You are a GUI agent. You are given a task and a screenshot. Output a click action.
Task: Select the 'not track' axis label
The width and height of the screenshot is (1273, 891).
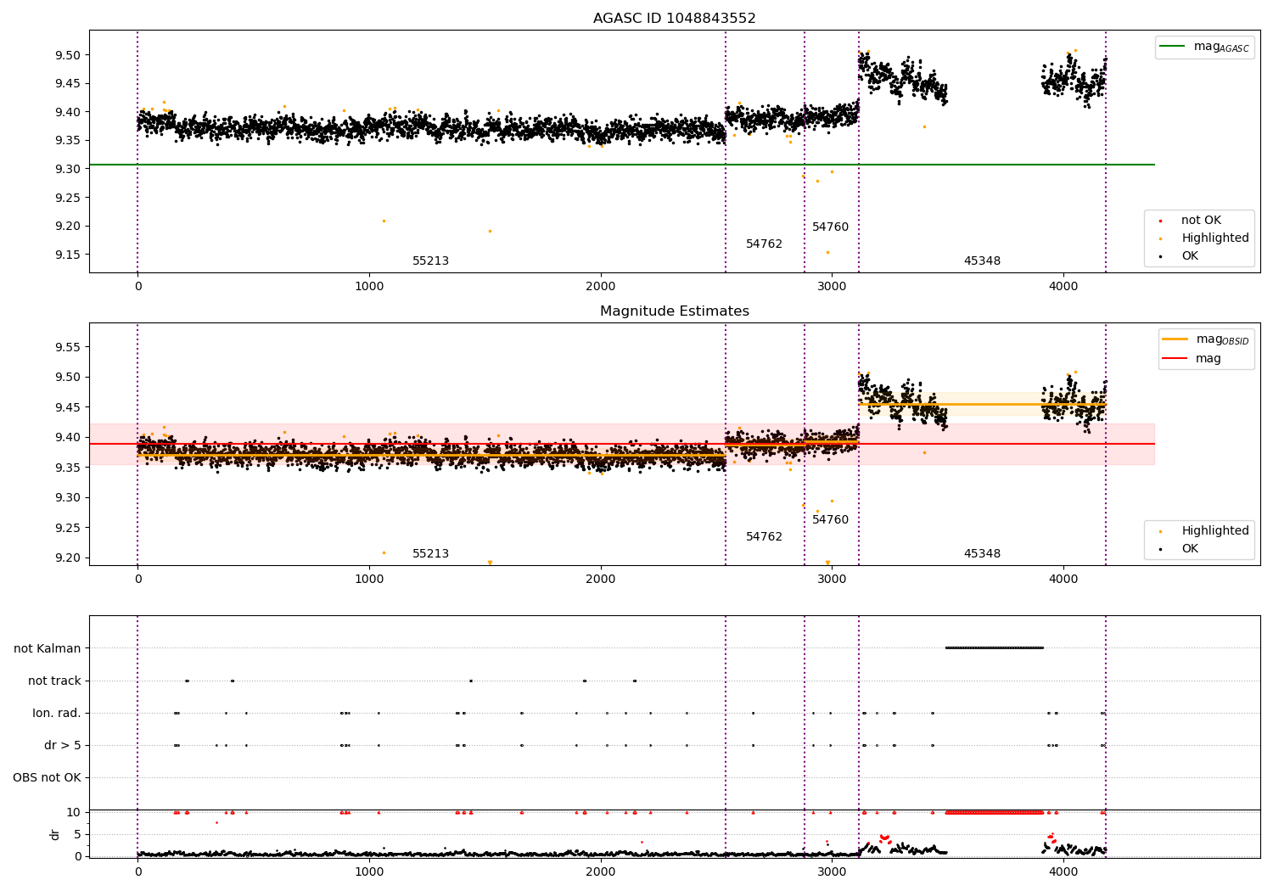[x=54, y=681]
